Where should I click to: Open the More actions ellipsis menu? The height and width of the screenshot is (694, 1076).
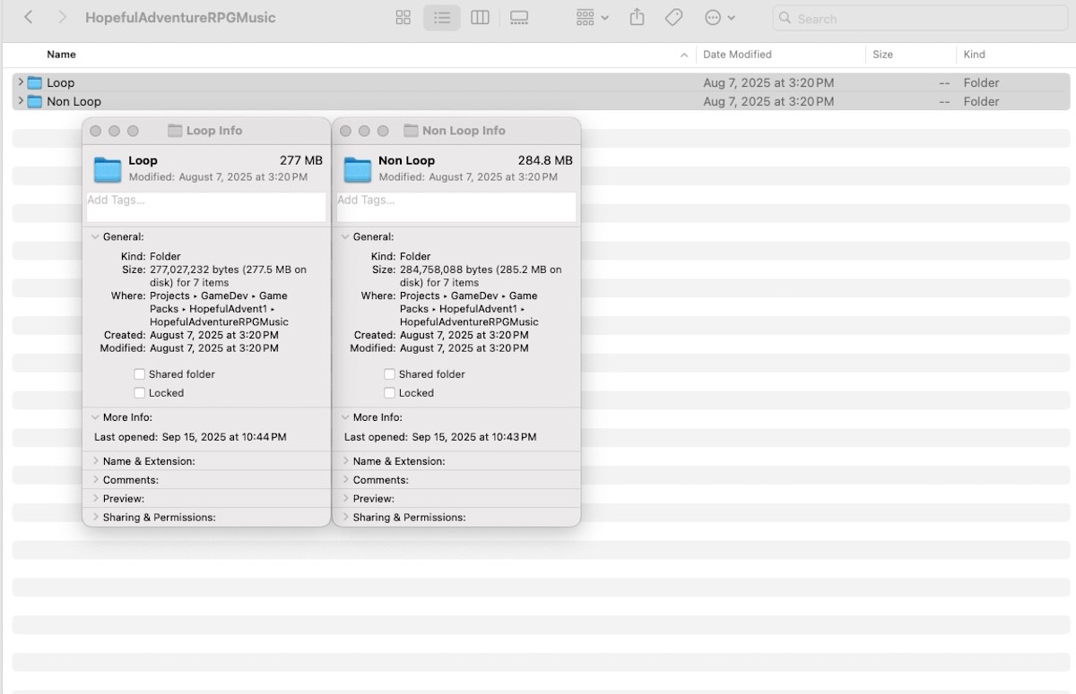(x=720, y=18)
